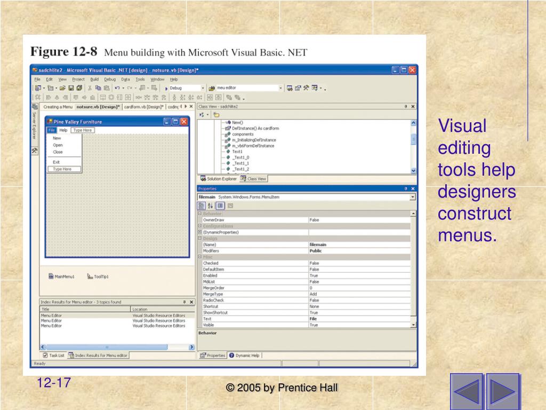Open the Edit menu
The height and width of the screenshot is (410, 546).
[50, 80]
